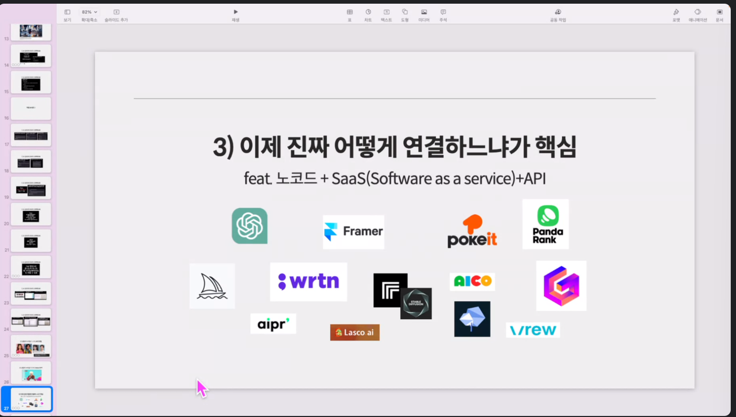Select the Midjourney sailboat logo
Screen dimensions: 736x417
(212, 286)
